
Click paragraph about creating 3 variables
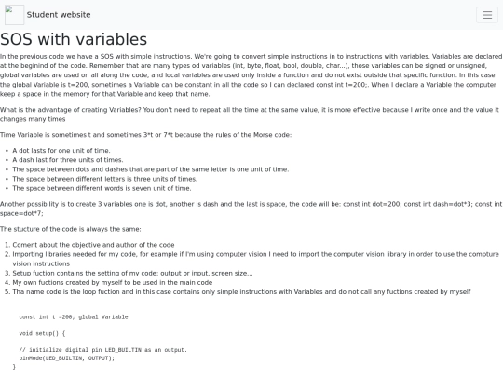pyautogui.click(x=251, y=209)
